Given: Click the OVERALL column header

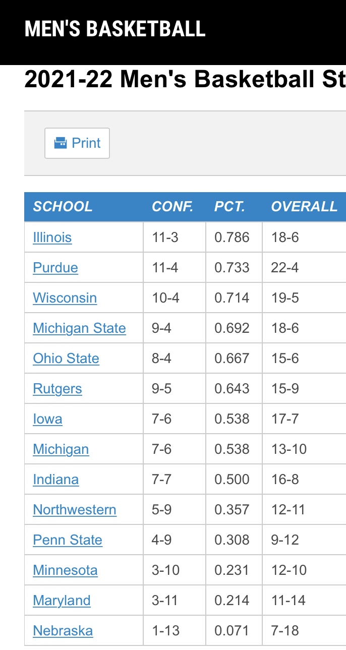Looking at the screenshot, I should [304, 207].
